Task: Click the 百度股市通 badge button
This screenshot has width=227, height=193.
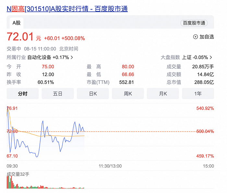Action: tap(194, 23)
